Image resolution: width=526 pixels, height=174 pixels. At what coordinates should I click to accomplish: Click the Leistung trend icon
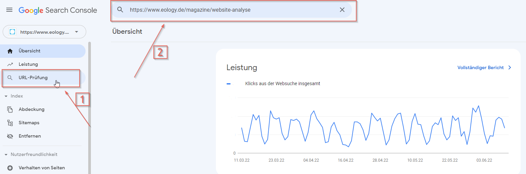coord(10,64)
